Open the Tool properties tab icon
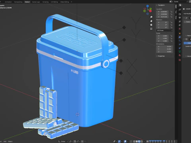 tap(180, 10)
